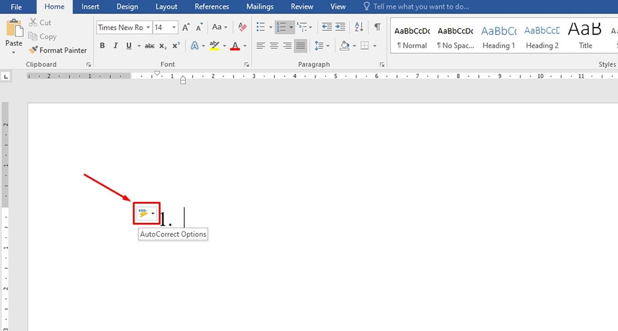Align text right
Image resolution: width=618 pixels, height=331 pixels.
tap(287, 46)
